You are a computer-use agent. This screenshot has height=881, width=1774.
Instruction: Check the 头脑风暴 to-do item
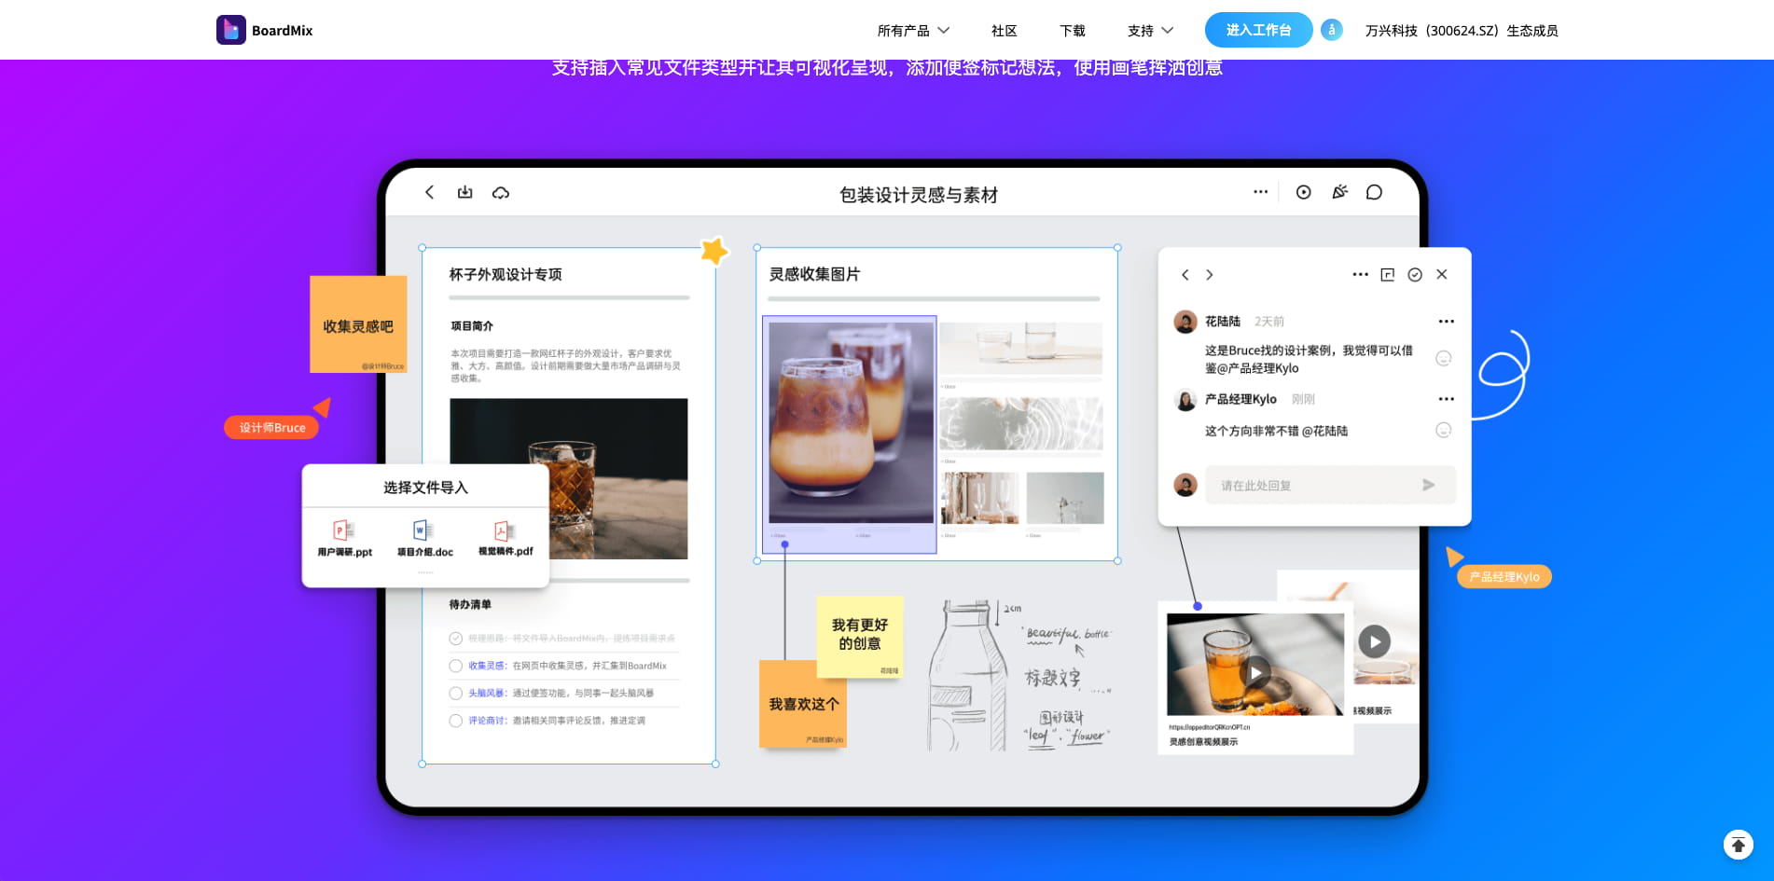[x=455, y=693]
